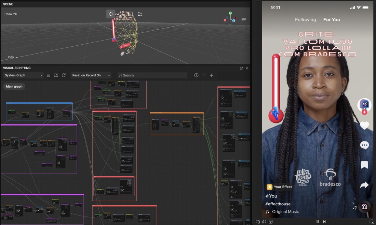Tap the spinning music disc icon
Image resolution: width=376 pixels, height=225 pixels.
point(364,206)
